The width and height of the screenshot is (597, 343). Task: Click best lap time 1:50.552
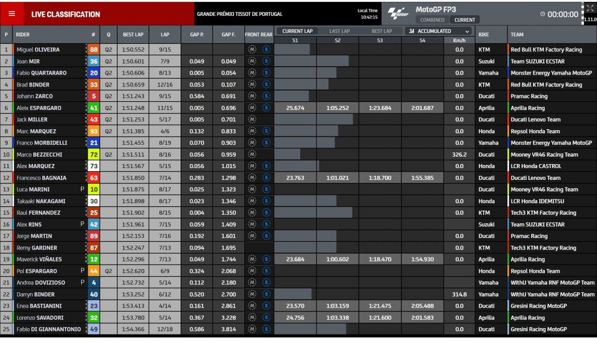[x=133, y=50]
